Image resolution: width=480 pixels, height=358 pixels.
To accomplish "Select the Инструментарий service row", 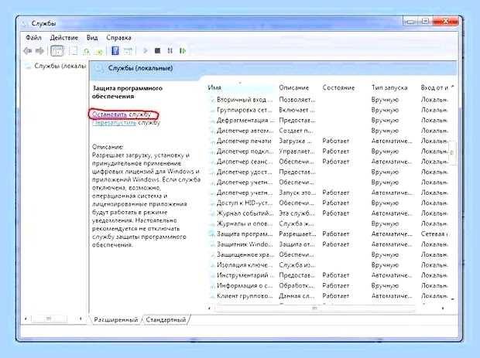I will pos(329,275).
